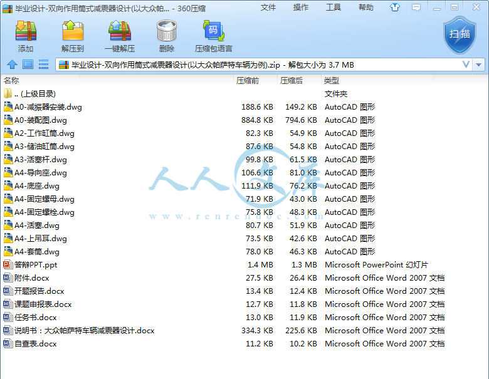The image size is (489, 379).
Task: Open the skin (shirt) icon in title bar
Action: [395, 7]
